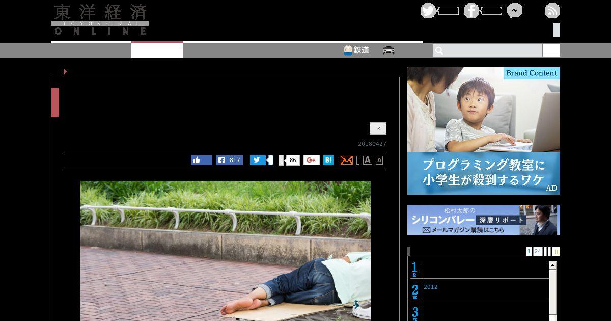Open the header Messenger chat icon
Screen dimensions: 611x321
515,11
